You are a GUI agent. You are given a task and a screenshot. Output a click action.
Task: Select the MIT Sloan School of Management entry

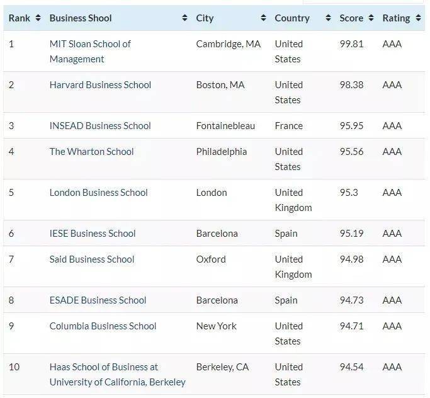90,51
